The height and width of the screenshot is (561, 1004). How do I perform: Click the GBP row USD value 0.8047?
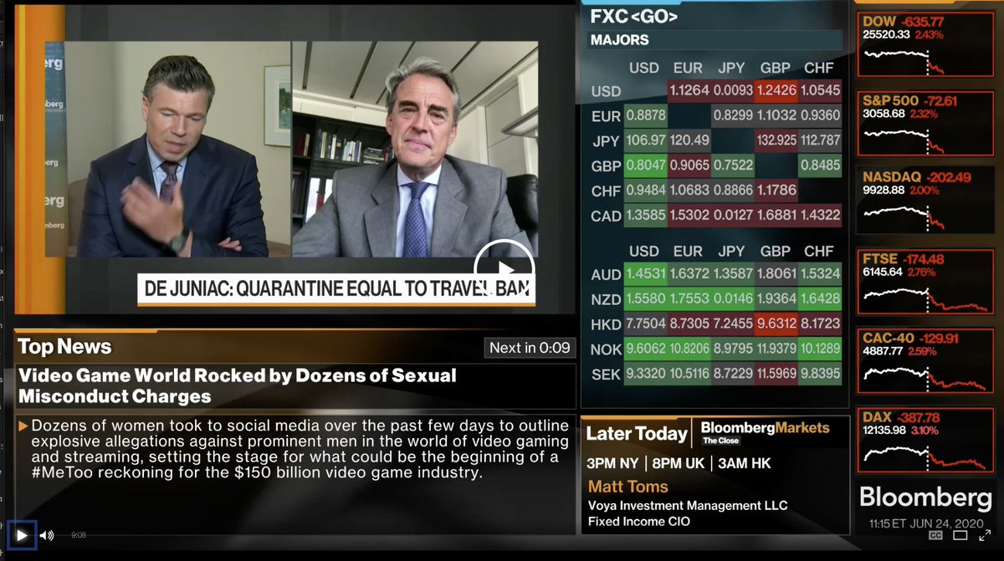tap(645, 166)
